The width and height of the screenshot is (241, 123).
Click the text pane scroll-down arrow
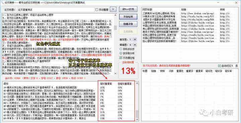115,73
